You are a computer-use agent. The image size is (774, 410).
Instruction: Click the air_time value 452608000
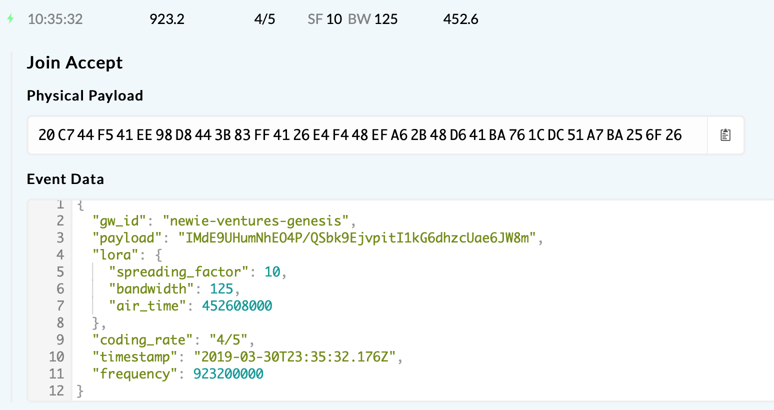point(237,305)
